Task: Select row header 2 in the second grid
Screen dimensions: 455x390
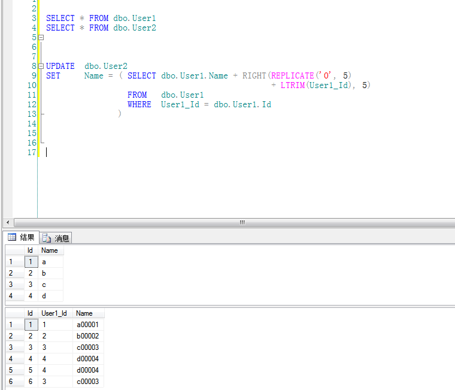Action: [x=15, y=336]
